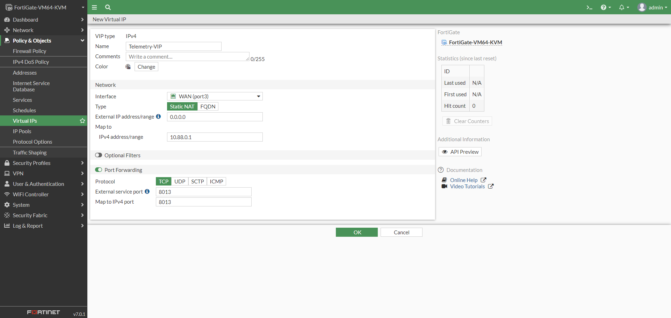Click the External IP address/range field
The image size is (671, 318).
[x=215, y=117]
